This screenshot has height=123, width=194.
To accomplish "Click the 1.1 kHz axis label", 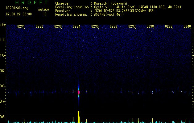I will (x=2, y=40).
